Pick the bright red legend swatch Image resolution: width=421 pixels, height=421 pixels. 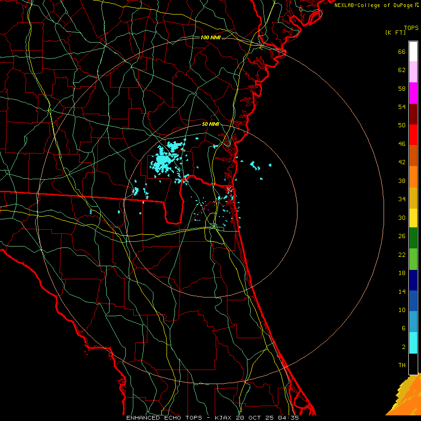413,135
